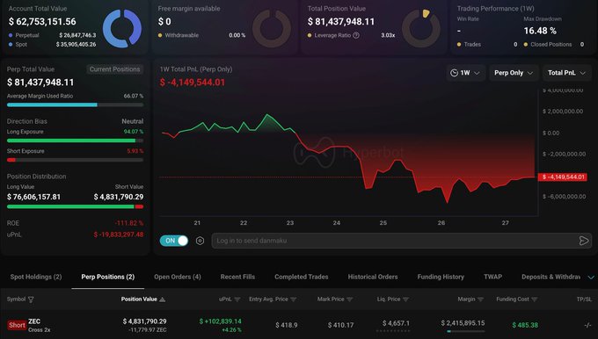
Task: Switch to Spot Holdings (2) tab
Action: click(x=36, y=277)
